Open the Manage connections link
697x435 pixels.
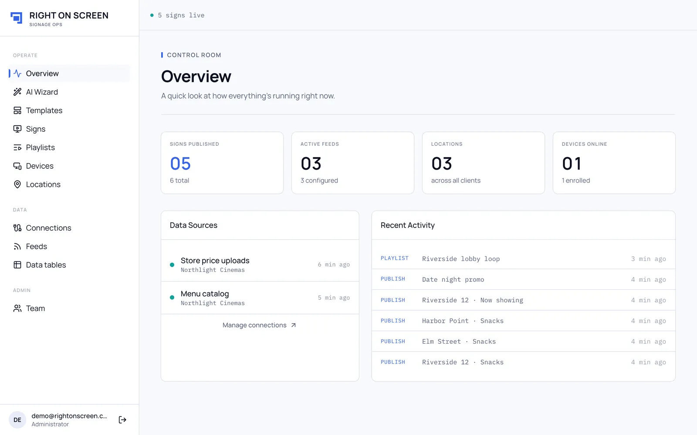click(259, 325)
